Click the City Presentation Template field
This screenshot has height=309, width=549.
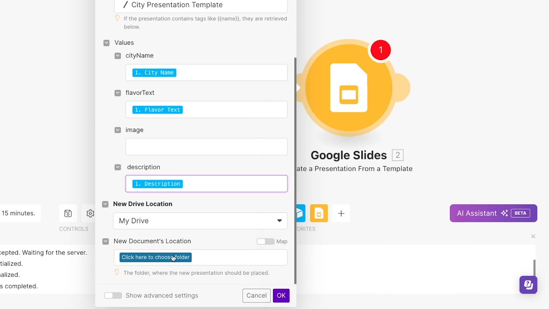click(201, 5)
